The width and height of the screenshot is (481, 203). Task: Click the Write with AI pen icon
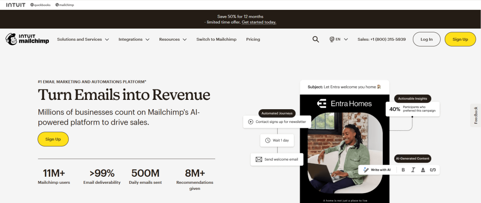366,170
